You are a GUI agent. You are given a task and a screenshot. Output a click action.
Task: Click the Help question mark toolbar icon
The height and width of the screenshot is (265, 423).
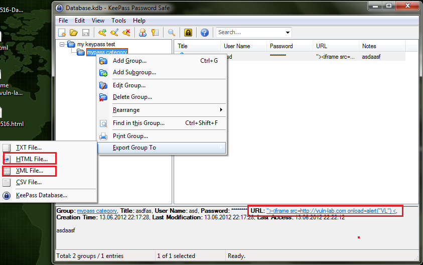click(x=205, y=33)
